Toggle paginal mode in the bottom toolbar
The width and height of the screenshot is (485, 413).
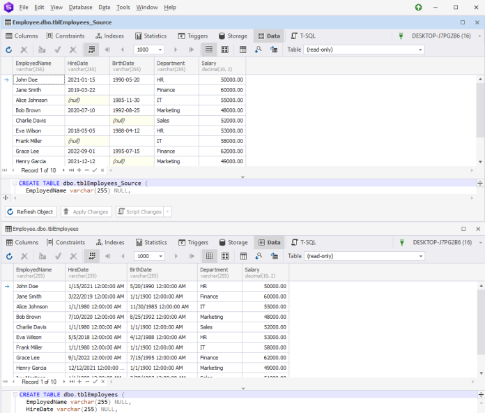[x=91, y=256]
